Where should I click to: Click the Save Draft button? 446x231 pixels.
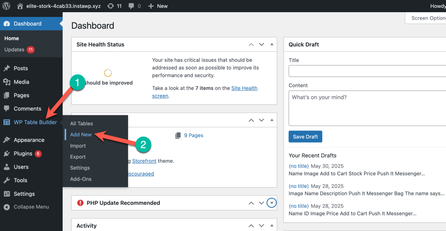[305, 137]
